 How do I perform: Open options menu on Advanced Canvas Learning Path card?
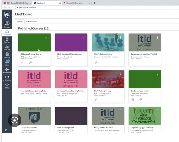tap(84, 74)
